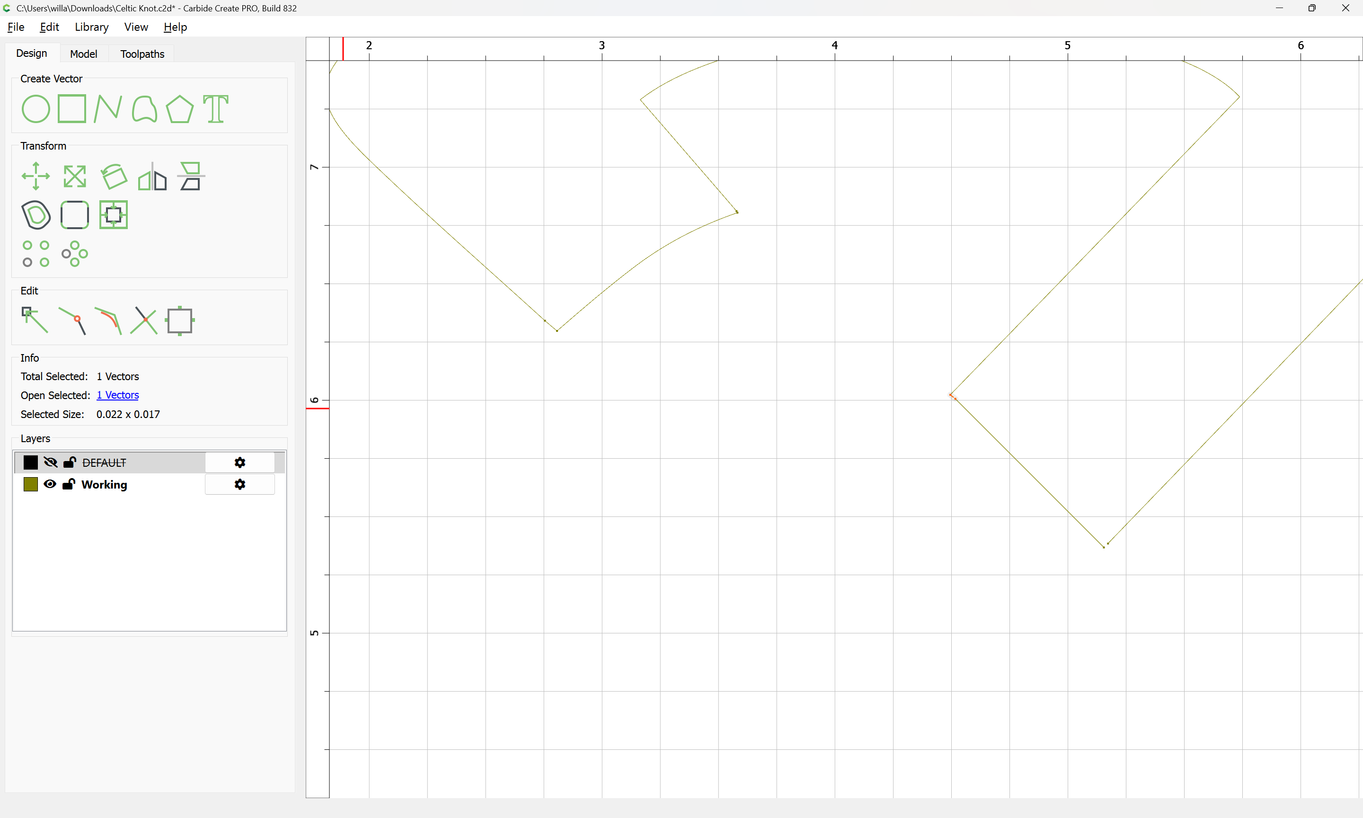Toggle lock on the Working layer
The image size is (1363, 818).
tap(69, 484)
